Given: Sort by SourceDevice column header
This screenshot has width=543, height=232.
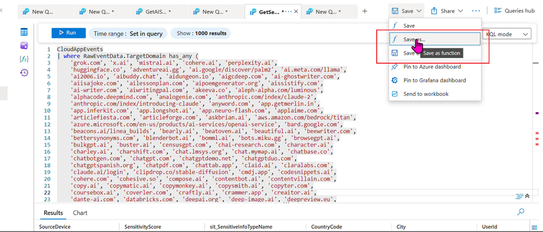Looking at the screenshot, I should tap(55, 227).
